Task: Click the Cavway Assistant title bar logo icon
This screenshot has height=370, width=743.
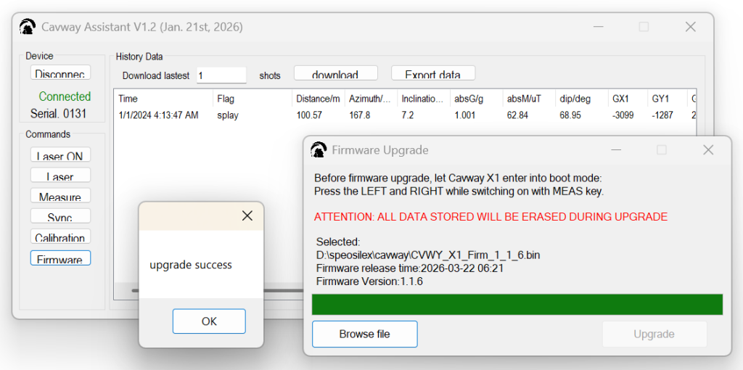Action: [x=28, y=28]
